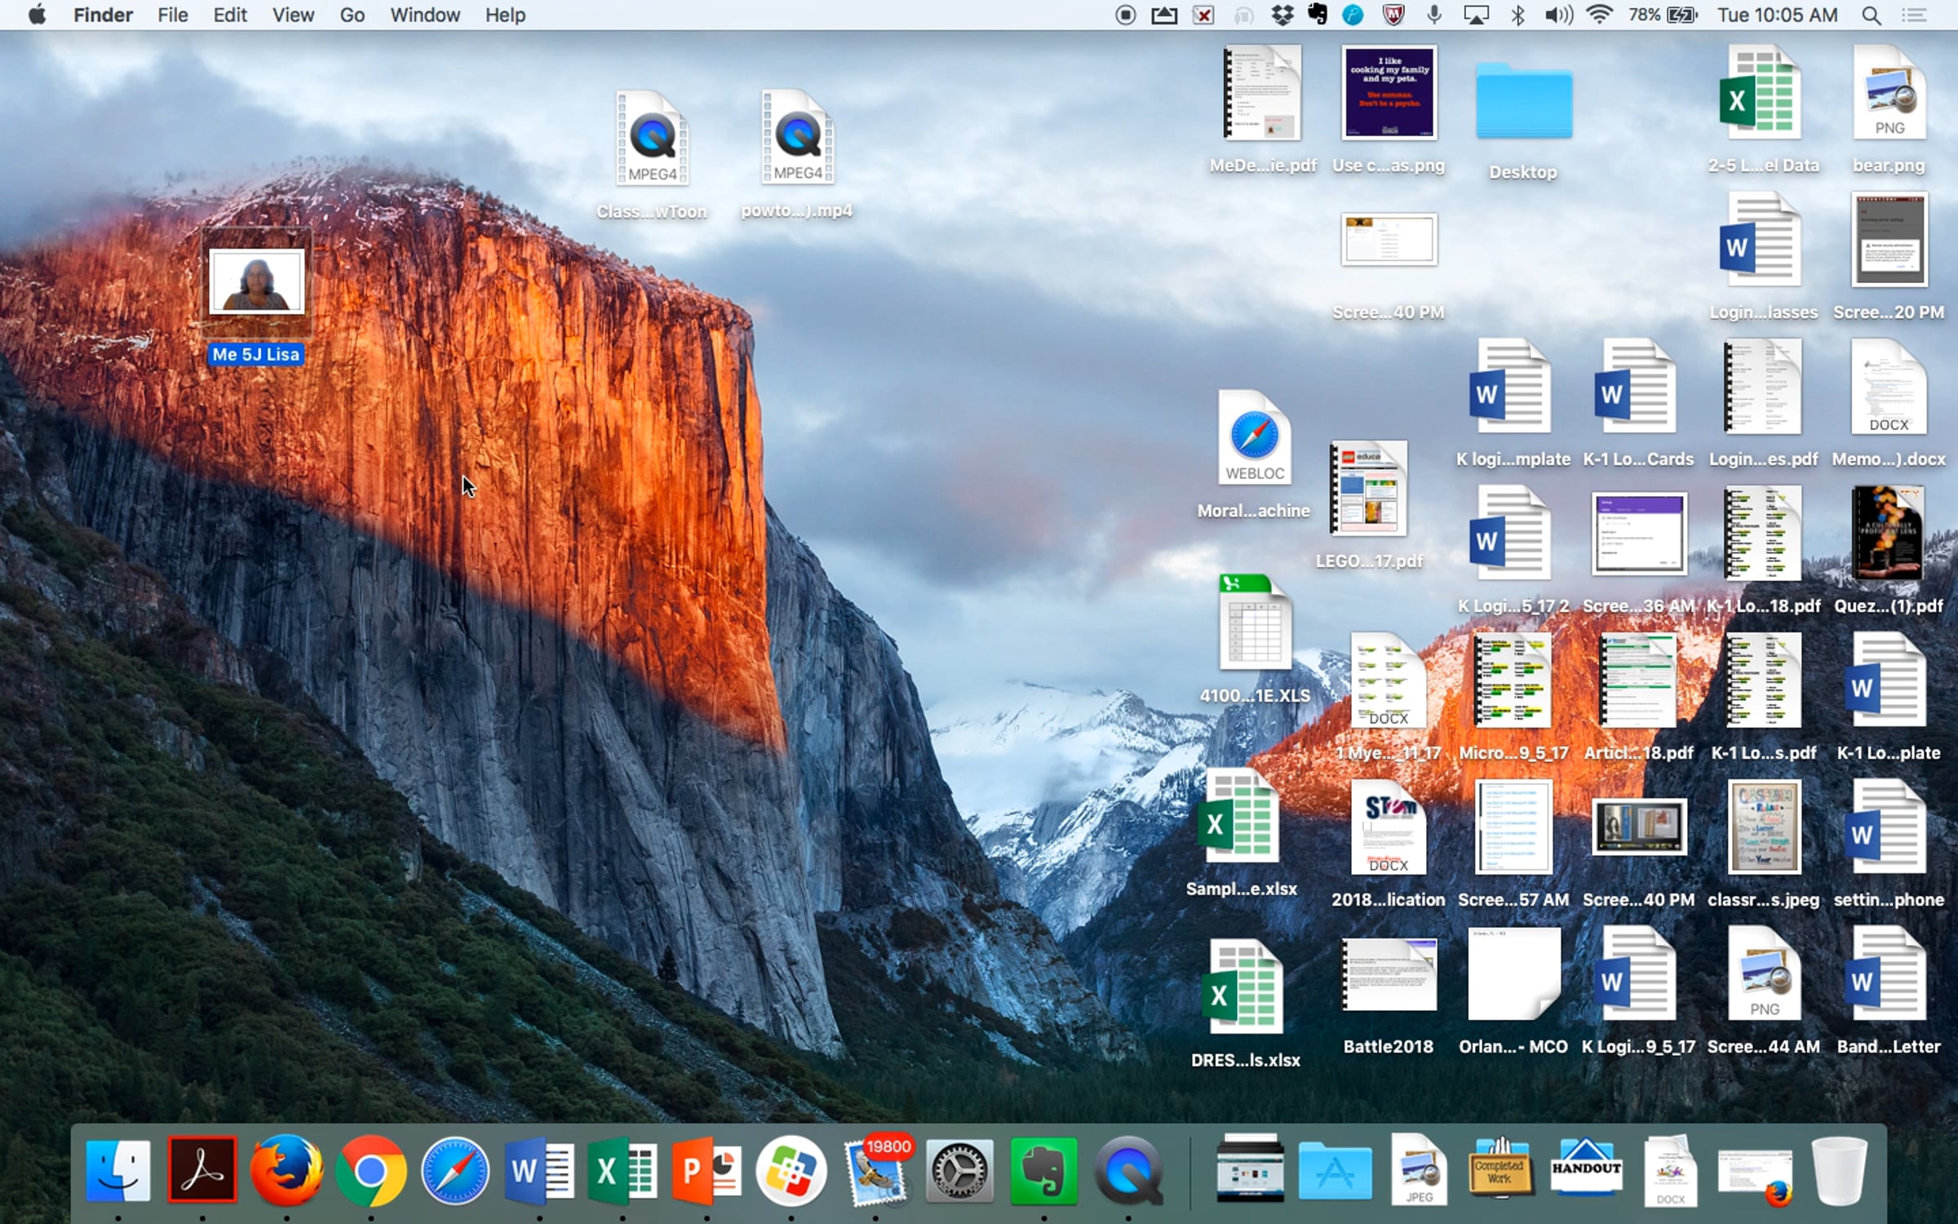Open the volume control in menu bar

point(1558,15)
